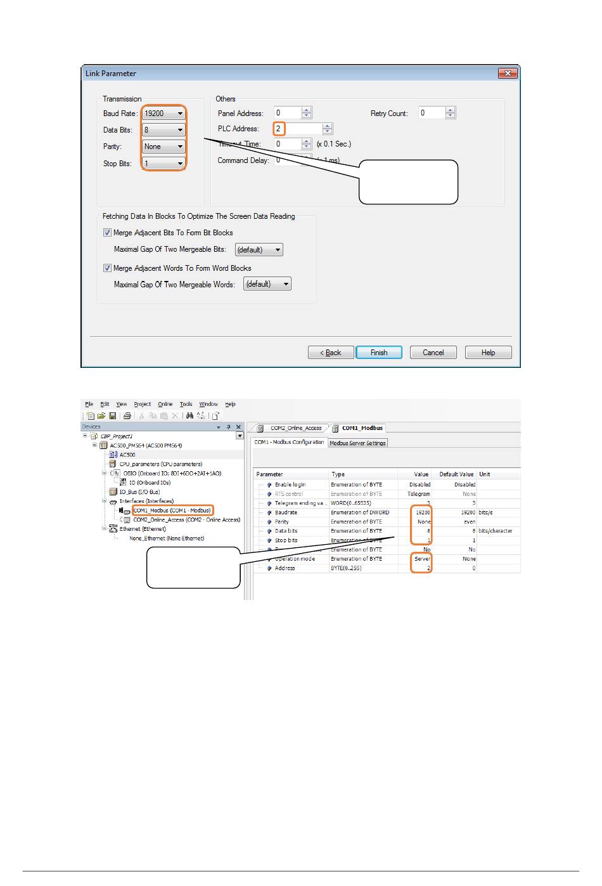Click the Panel Address input field

pyautogui.click(x=288, y=113)
